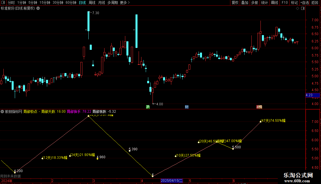Viewport: 321px width, 184px height.
Task: Open the 多周期 multi-period view
Action: (x=112, y=3)
